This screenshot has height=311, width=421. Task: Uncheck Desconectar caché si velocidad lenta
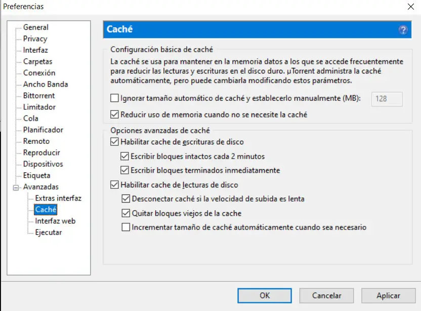click(x=125, y=199)
